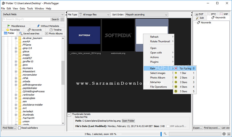Open the Tools menu
Viewport: 232px width, 137px height.
tap(30, 8)
